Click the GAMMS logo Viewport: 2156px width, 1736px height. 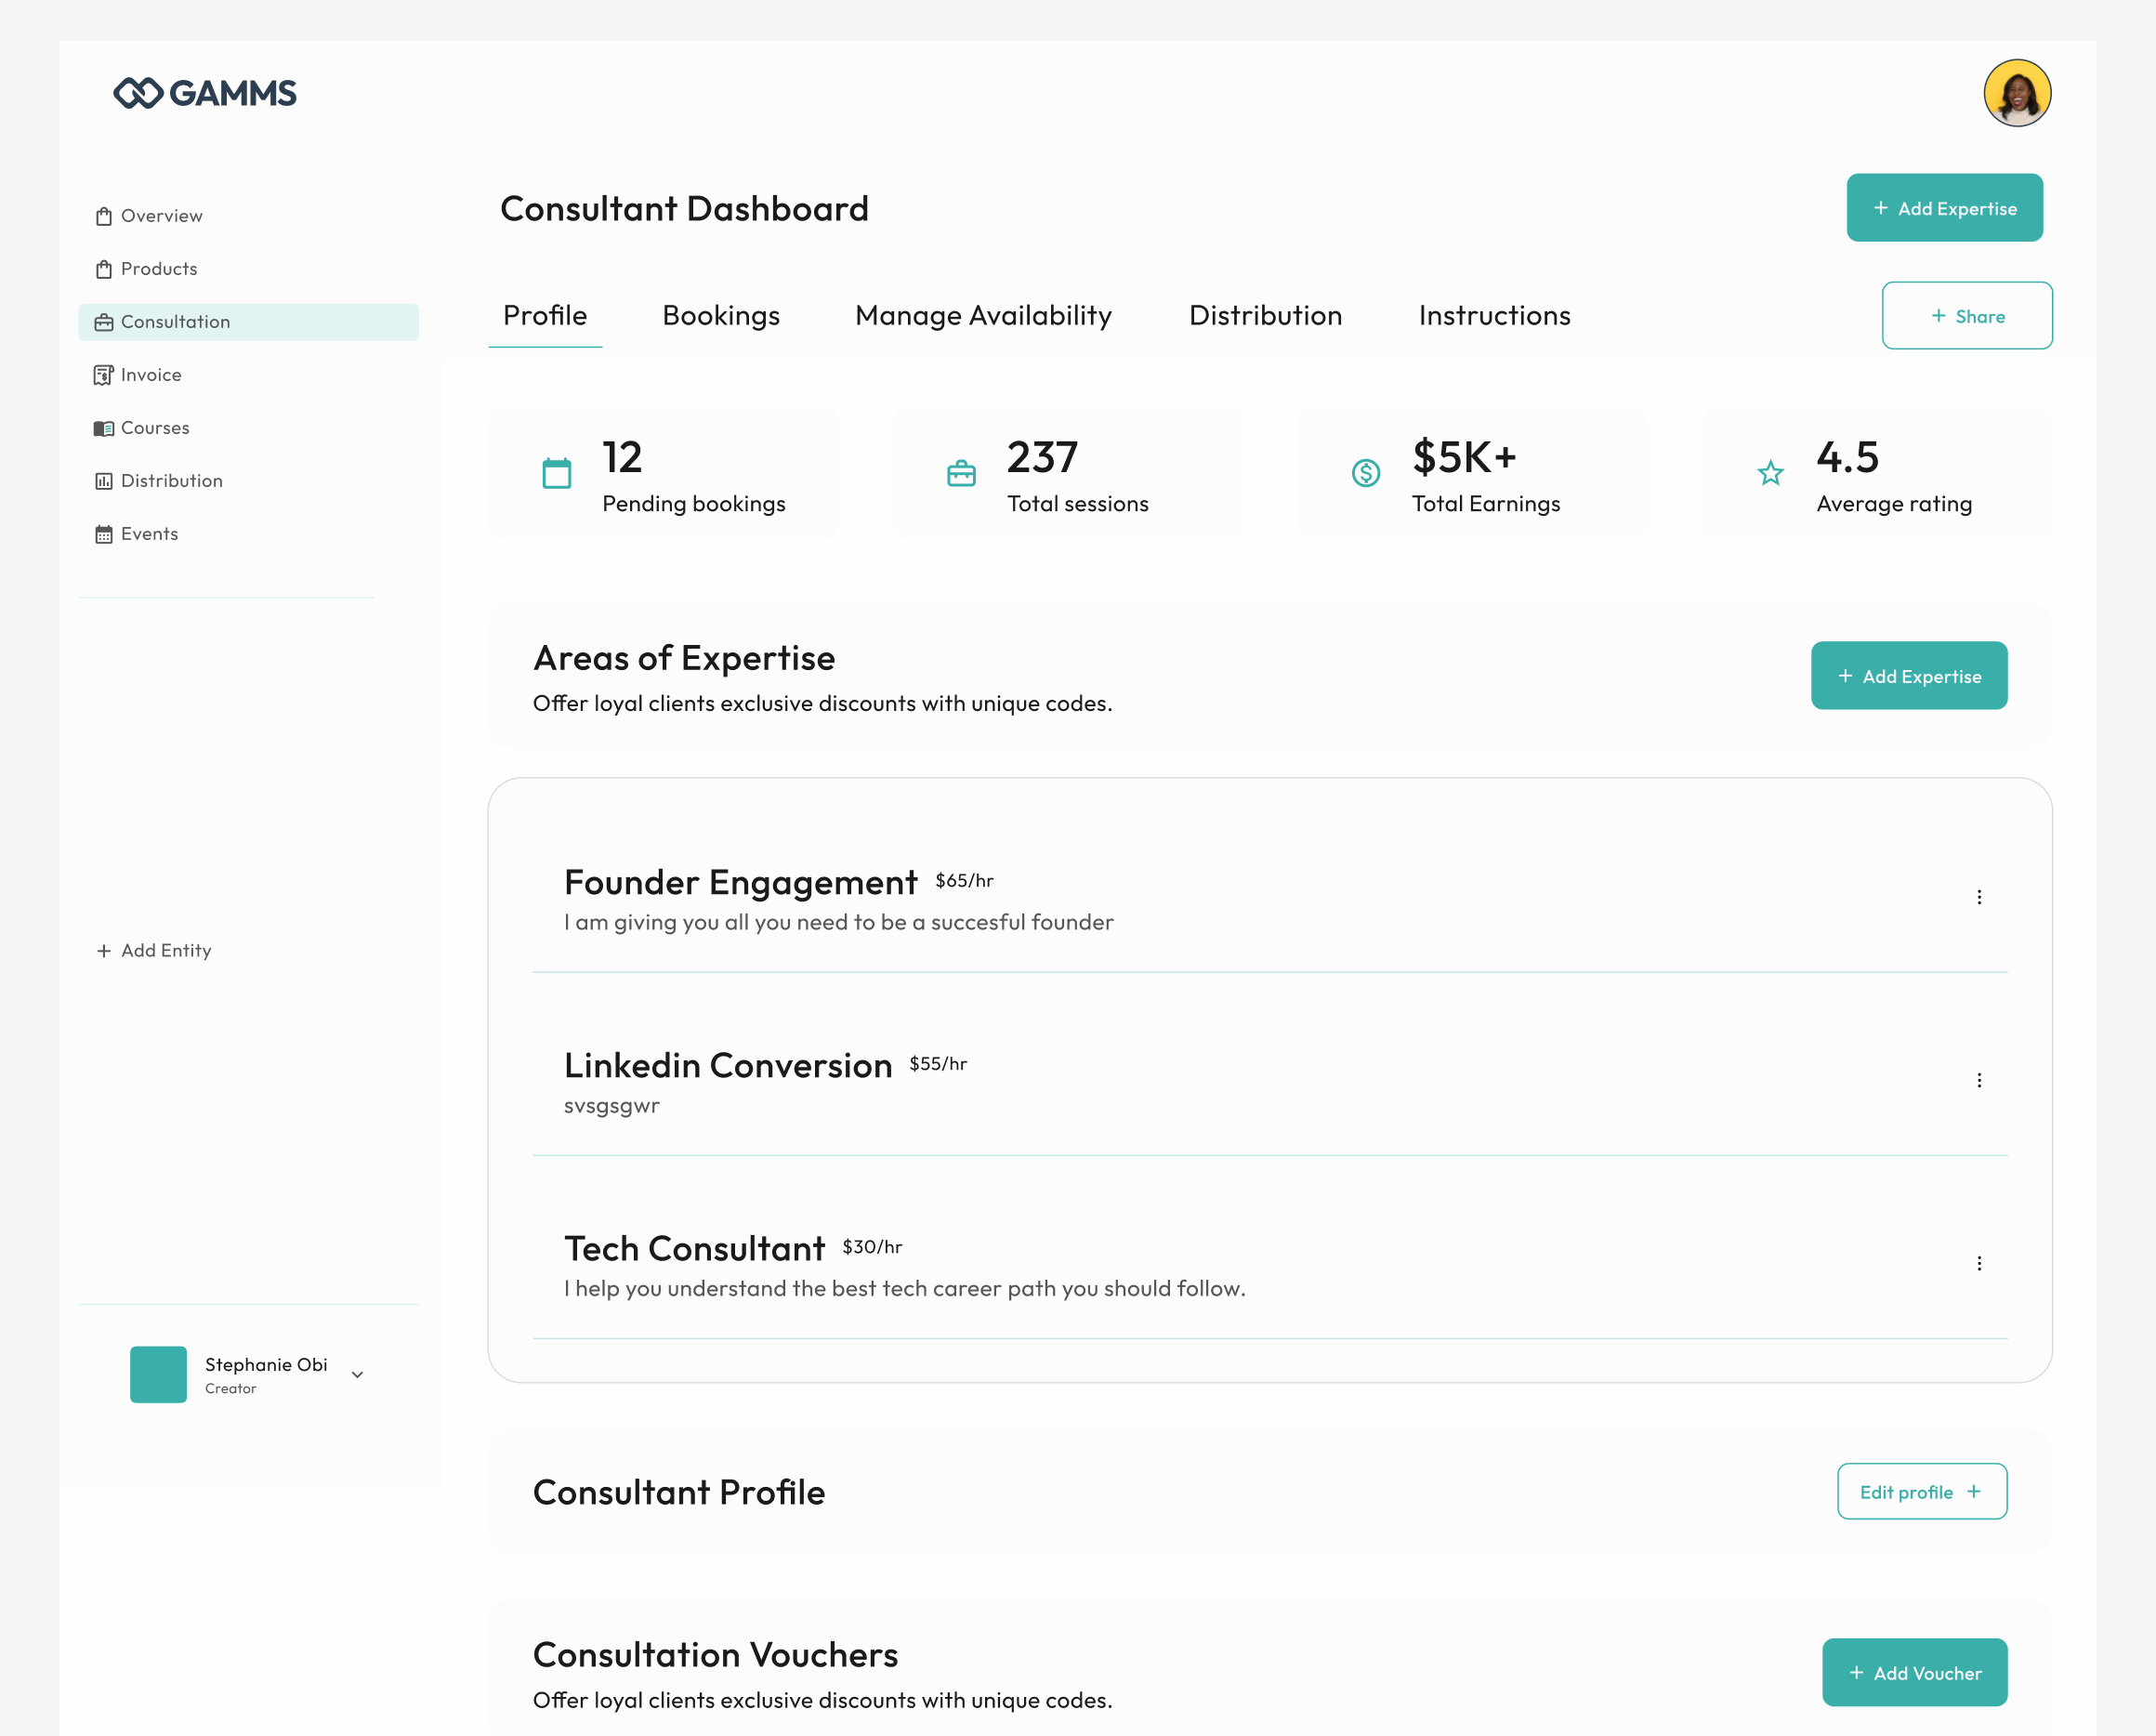pyautogui.click(x=204, y=93)
